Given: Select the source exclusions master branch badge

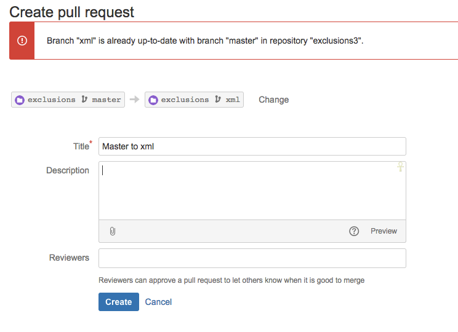Looking at the screenshot, I should click(68, 100).
